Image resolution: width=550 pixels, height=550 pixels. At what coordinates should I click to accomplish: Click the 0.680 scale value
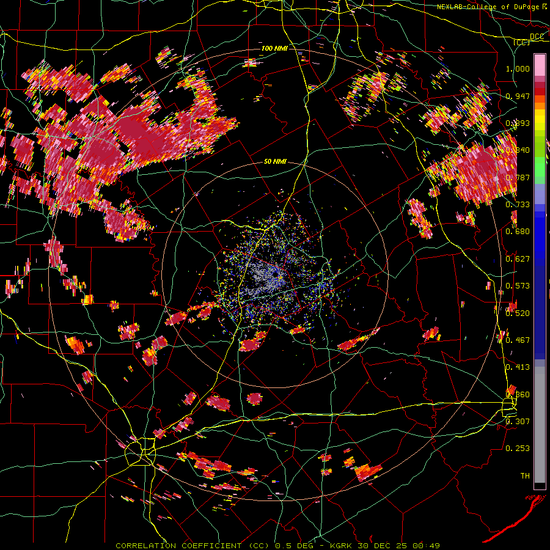tap(518, 232)
